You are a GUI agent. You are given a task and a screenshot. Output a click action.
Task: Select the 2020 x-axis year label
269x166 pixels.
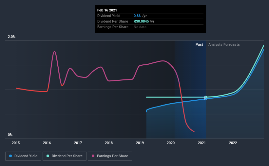(x=171, y=143)
